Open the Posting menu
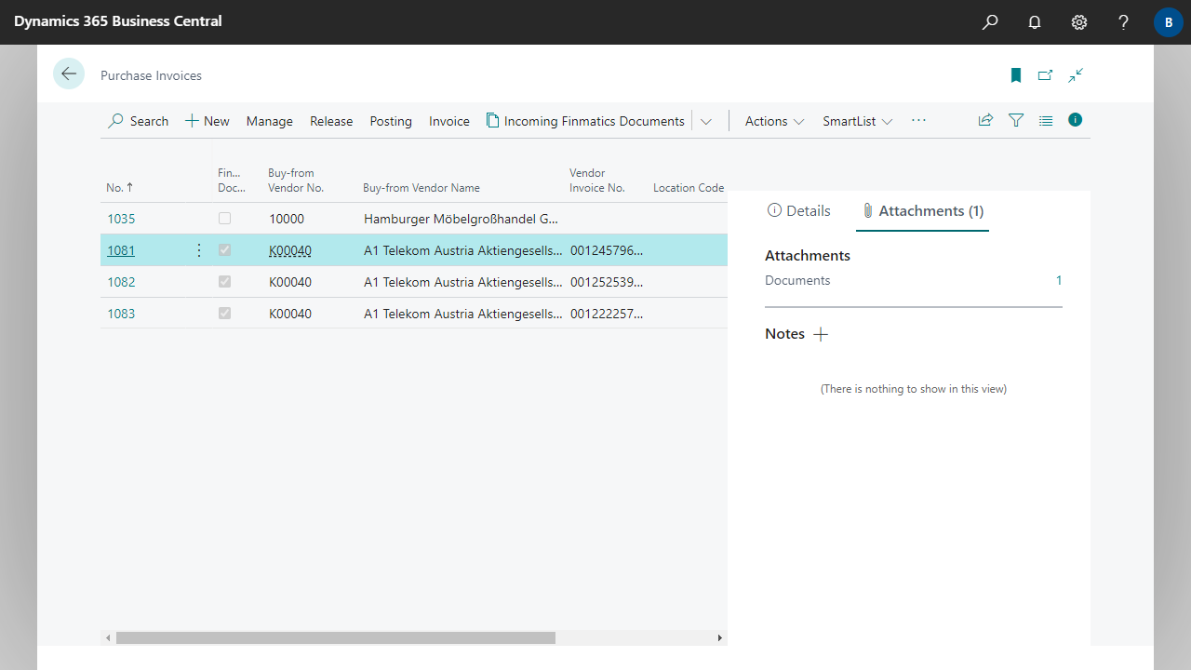 [x=391, y=121]
